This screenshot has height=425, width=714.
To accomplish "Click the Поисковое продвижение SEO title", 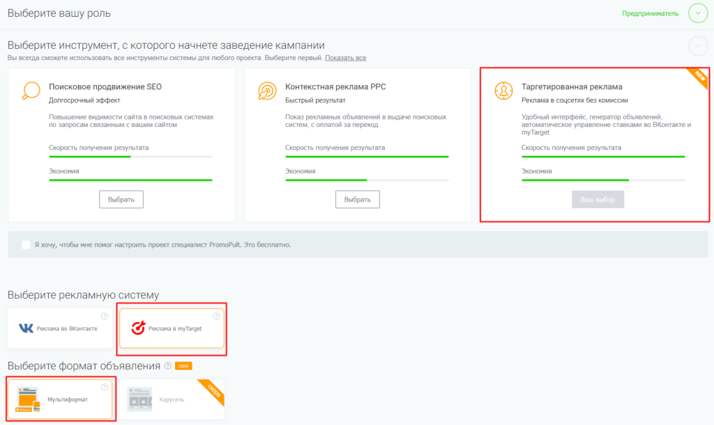I will pyautogui.click(x=105, y=87).
